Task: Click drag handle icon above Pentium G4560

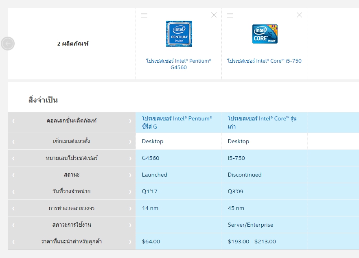Action: pos(144,15)
